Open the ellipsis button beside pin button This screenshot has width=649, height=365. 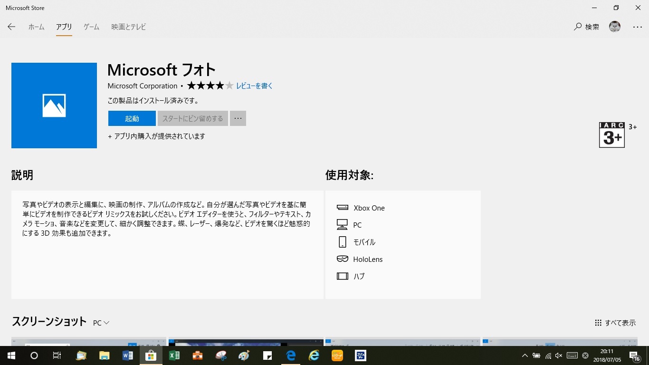point(238,118)
